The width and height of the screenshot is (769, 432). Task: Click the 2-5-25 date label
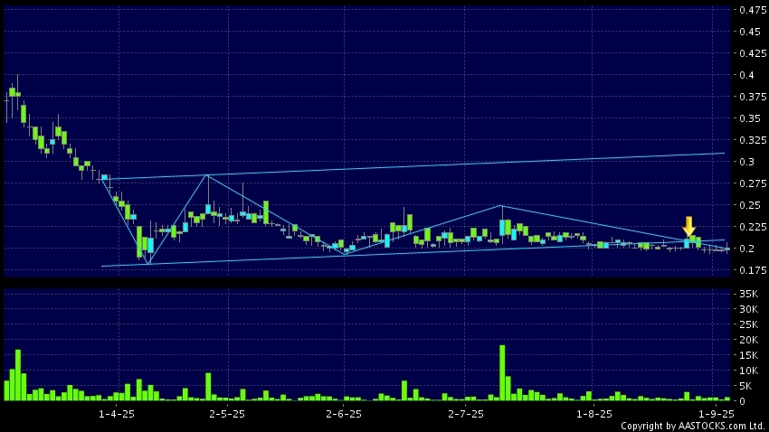(x=227, y=414)
